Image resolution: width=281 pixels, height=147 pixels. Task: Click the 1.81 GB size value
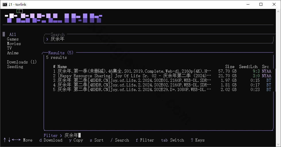229,85
